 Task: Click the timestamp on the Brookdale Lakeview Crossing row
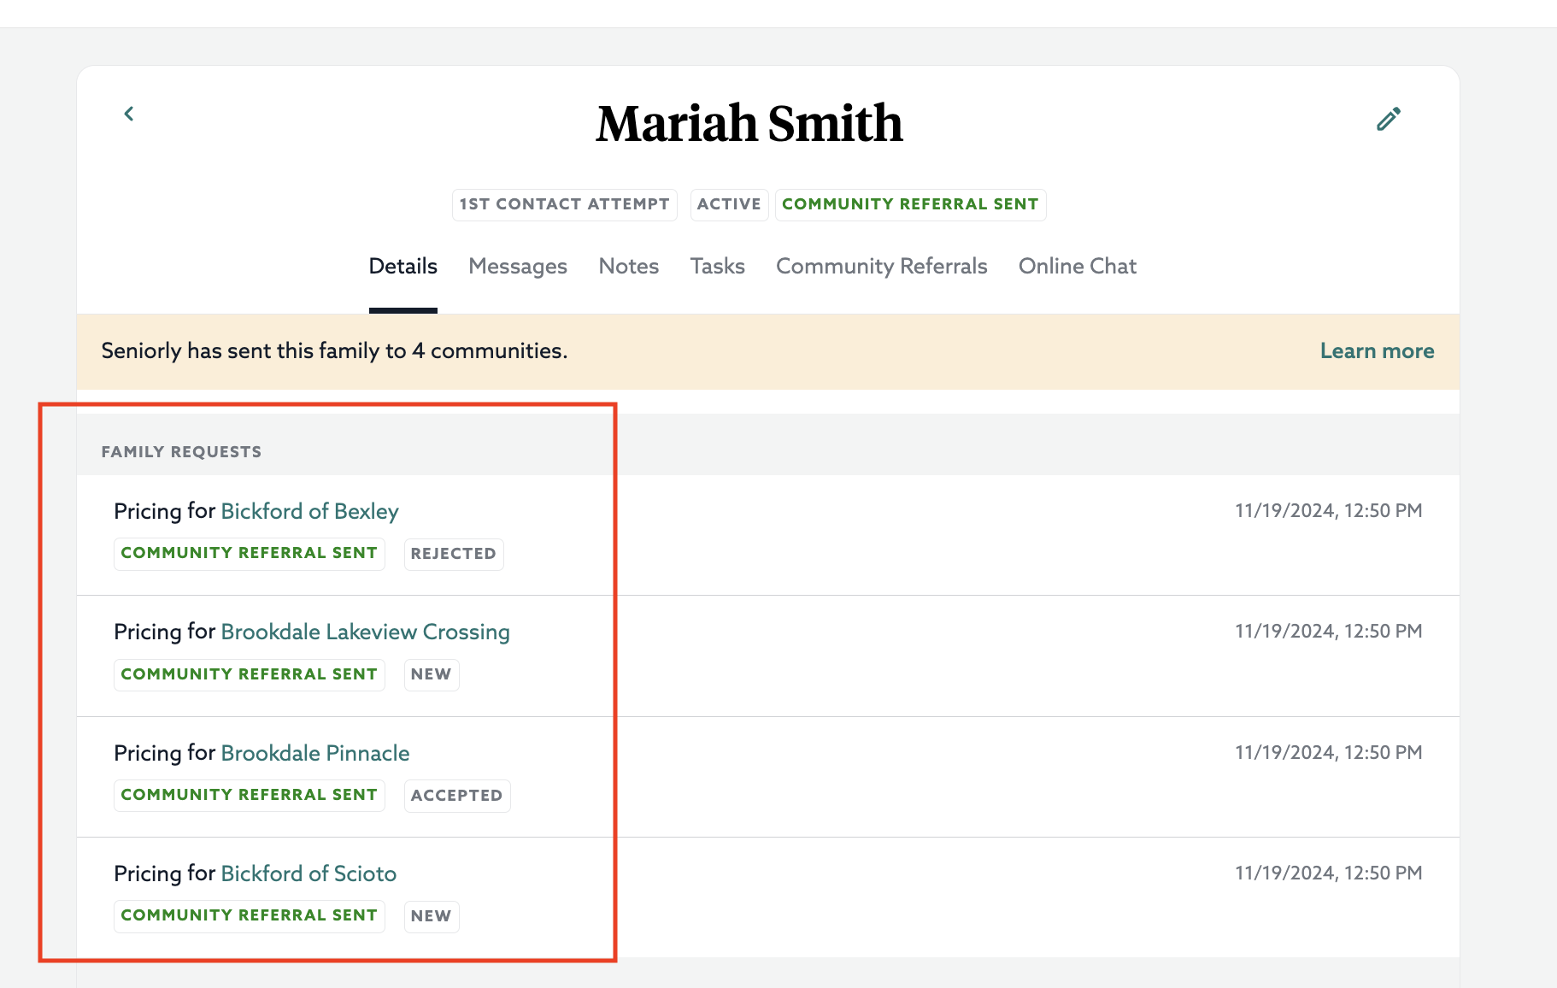(1329, 632)
